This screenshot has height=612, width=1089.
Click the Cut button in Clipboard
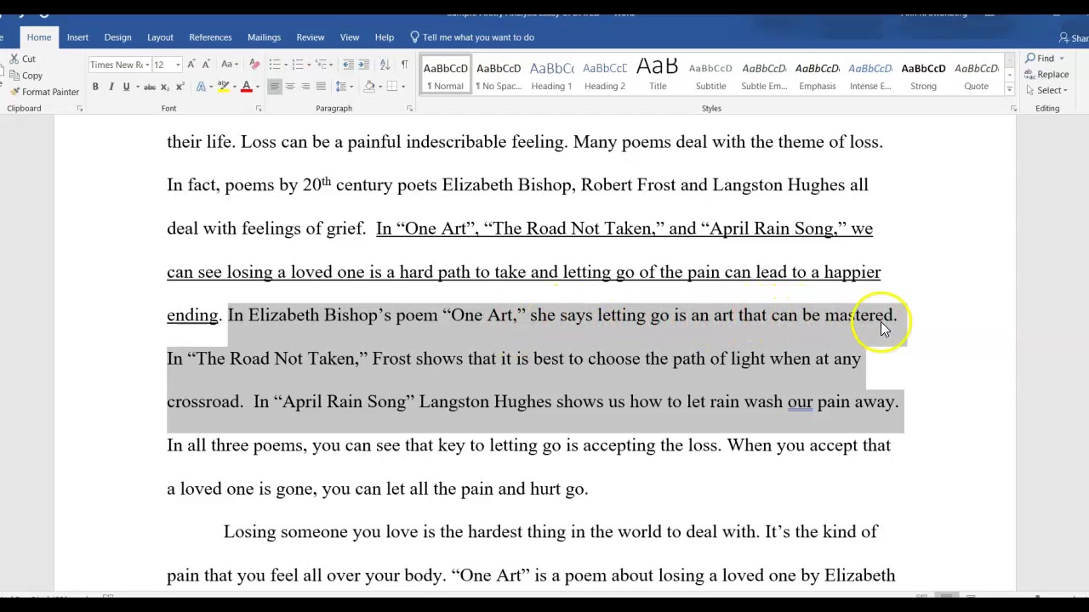[x=22, y=59]
